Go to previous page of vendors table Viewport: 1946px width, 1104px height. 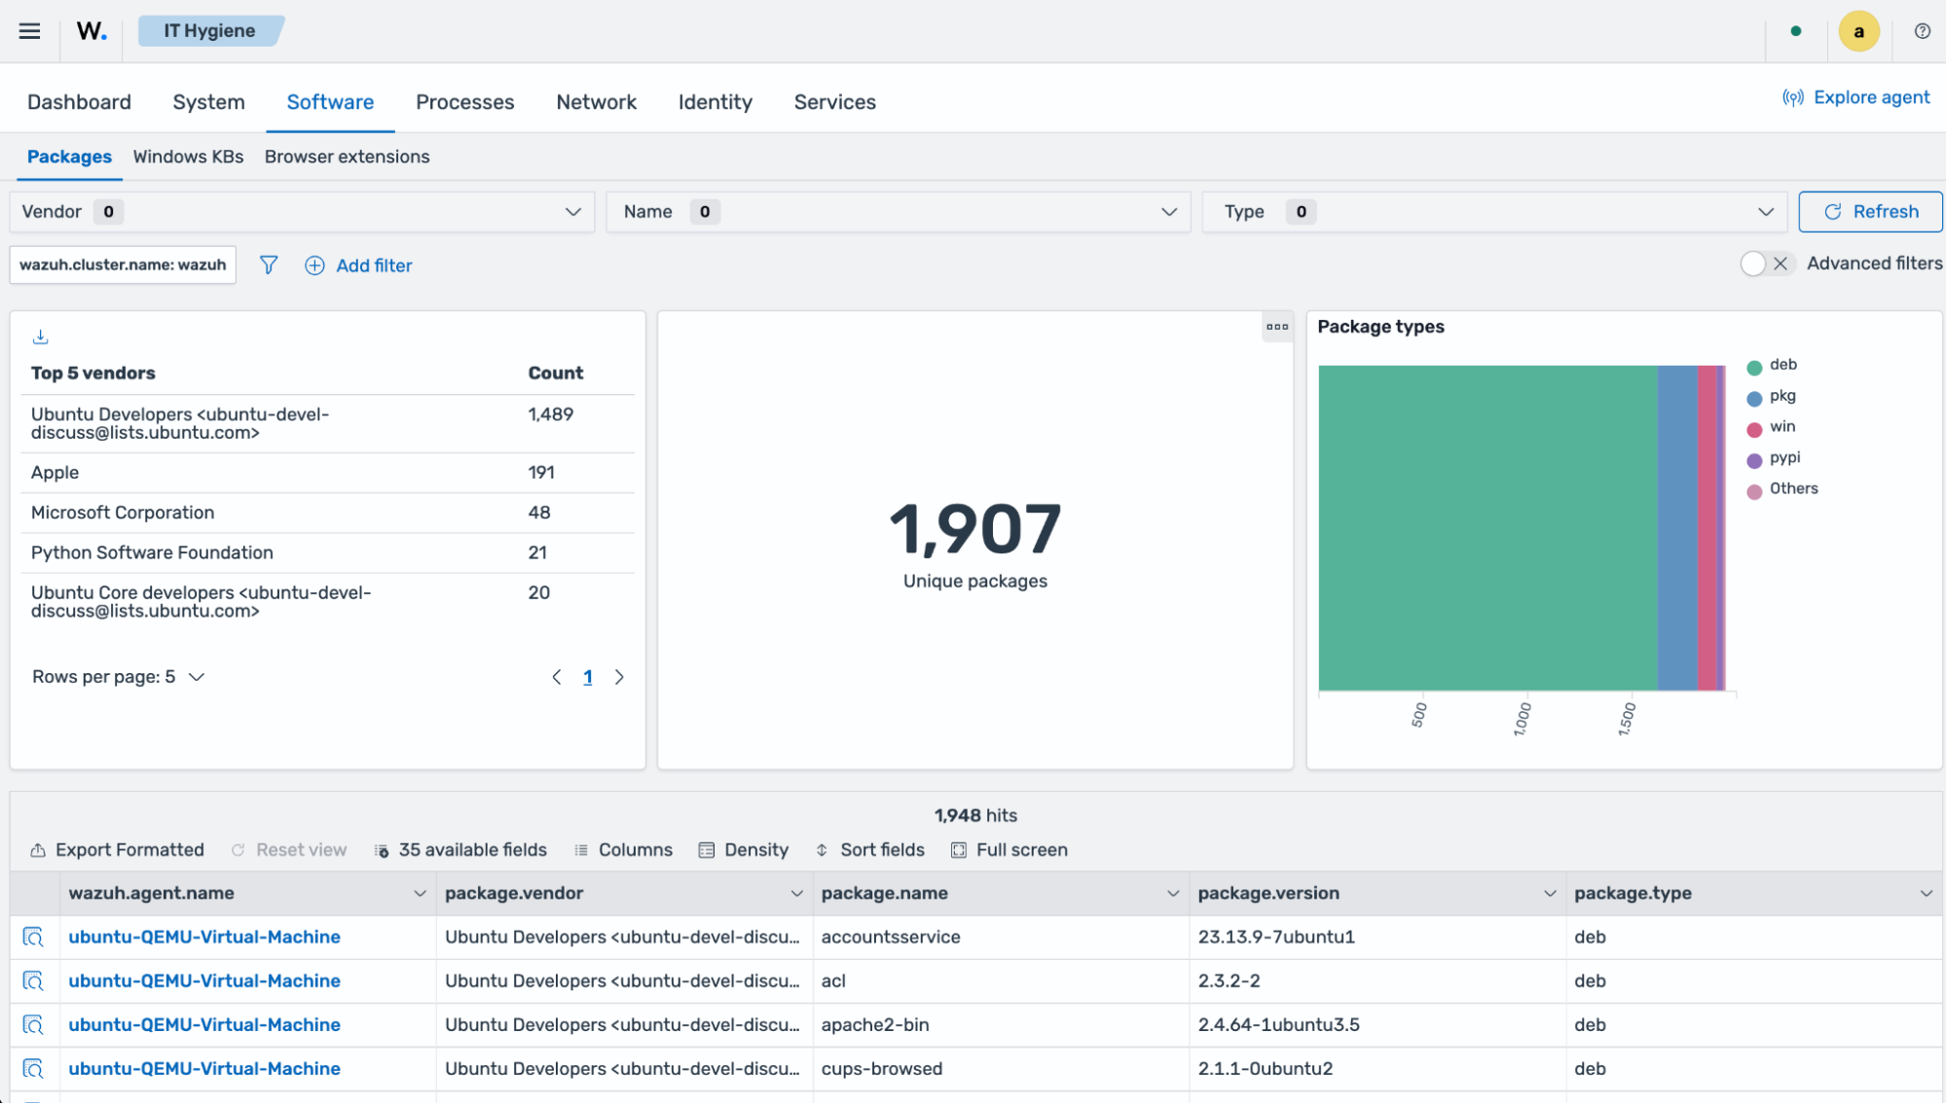coord(557,677)
